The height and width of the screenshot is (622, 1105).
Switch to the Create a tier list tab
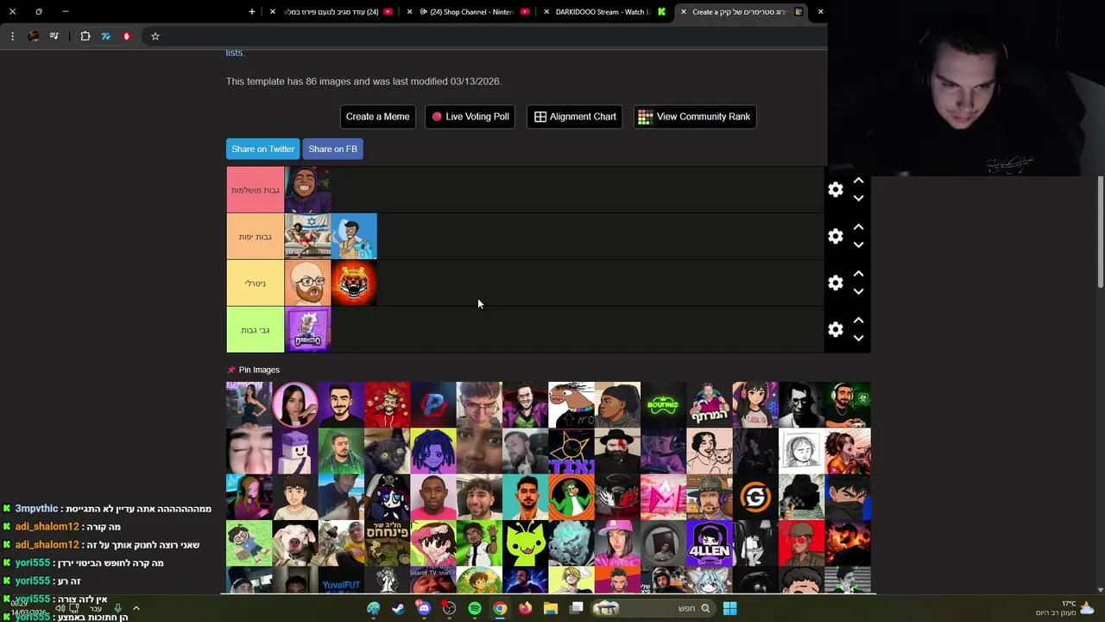(747, 12)
